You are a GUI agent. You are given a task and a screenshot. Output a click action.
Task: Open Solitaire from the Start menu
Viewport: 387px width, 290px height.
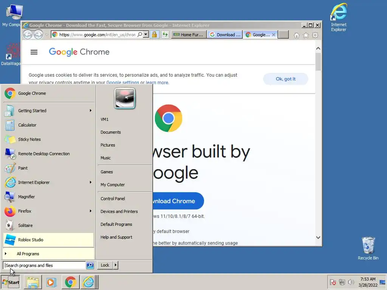coord(48,225)
